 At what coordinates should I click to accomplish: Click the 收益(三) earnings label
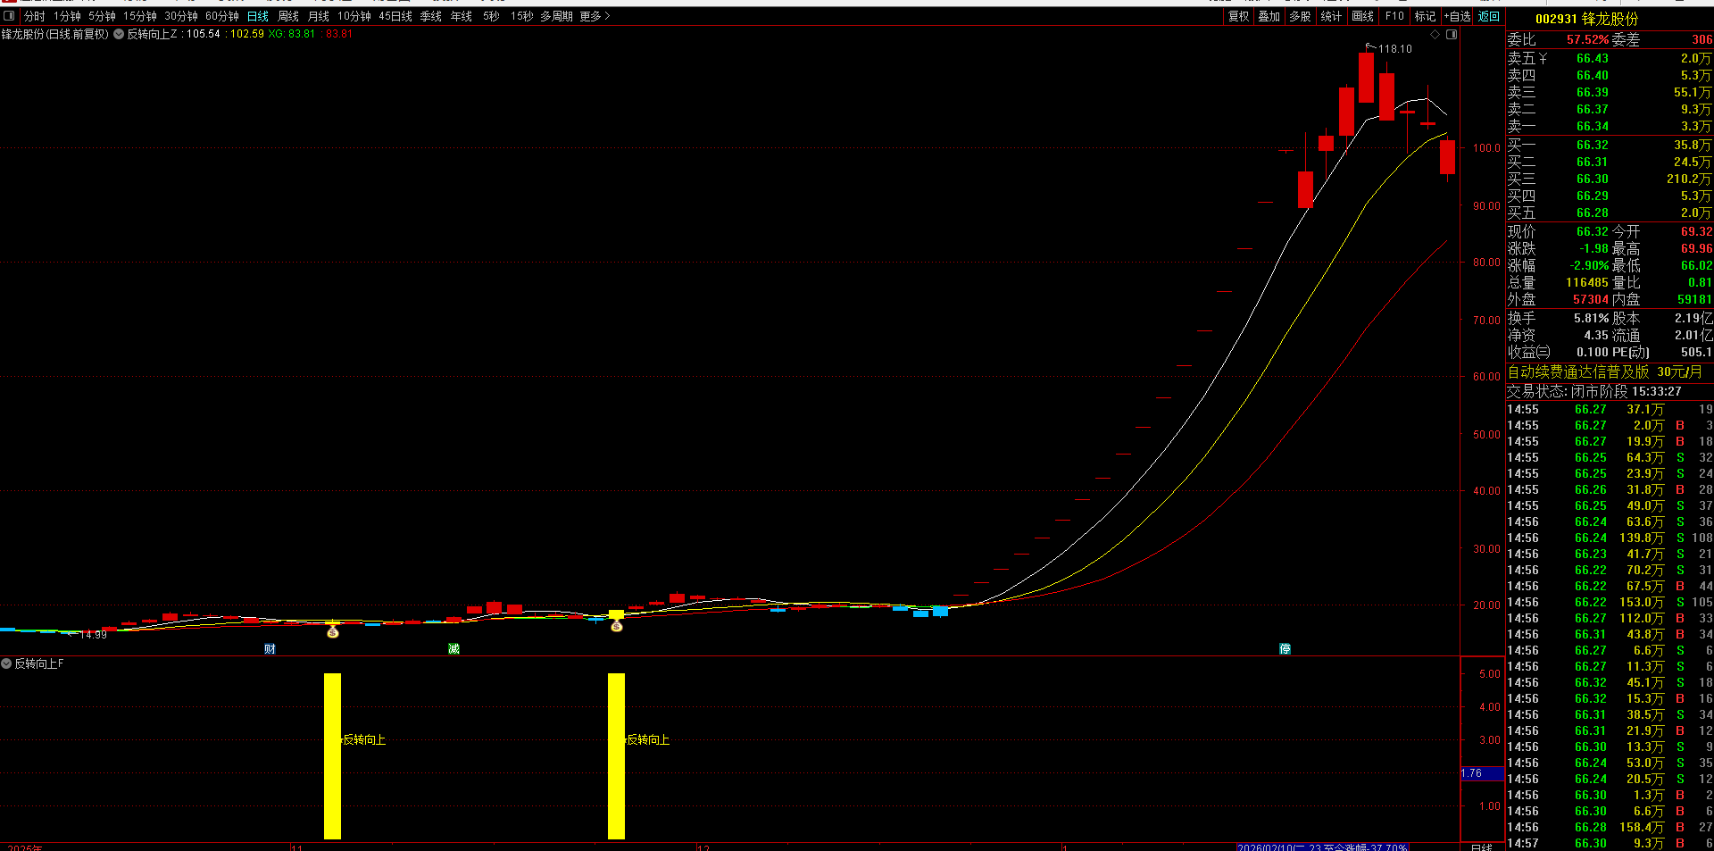tap(1528, 352)
